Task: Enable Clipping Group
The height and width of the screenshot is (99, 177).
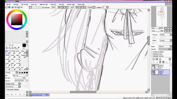Action: tap(152, 54)
